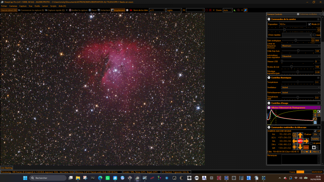This screenshot has height=182, width=324.
Task: Click the lightning bolt histogram icon
Action: pyautogui.click(x=315, y=115)
